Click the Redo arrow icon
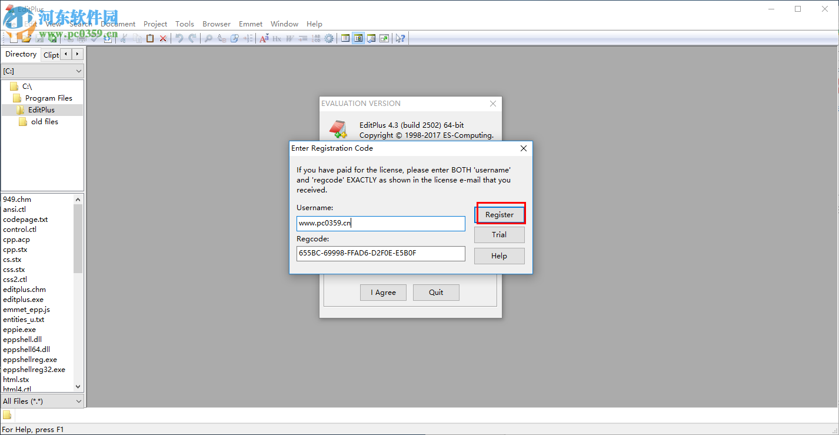Image resolution: width=839 pixels, height=435 pixels. [x=192, y=38]
